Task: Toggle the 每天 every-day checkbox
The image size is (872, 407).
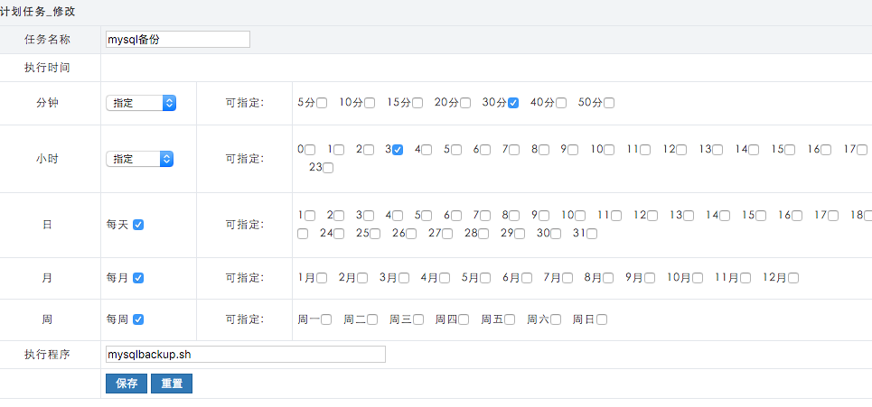Action: click(x=138, y=225)
